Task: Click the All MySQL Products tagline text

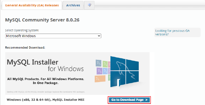Action: click(x=45, y=81)
